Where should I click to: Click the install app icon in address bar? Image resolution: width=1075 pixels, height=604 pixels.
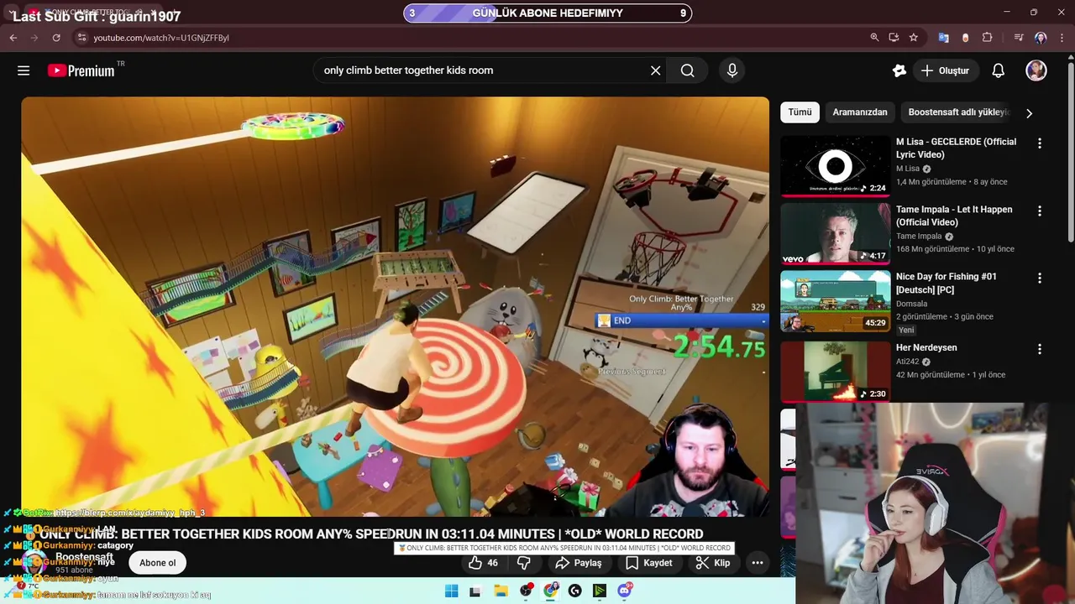click(894, 38)
